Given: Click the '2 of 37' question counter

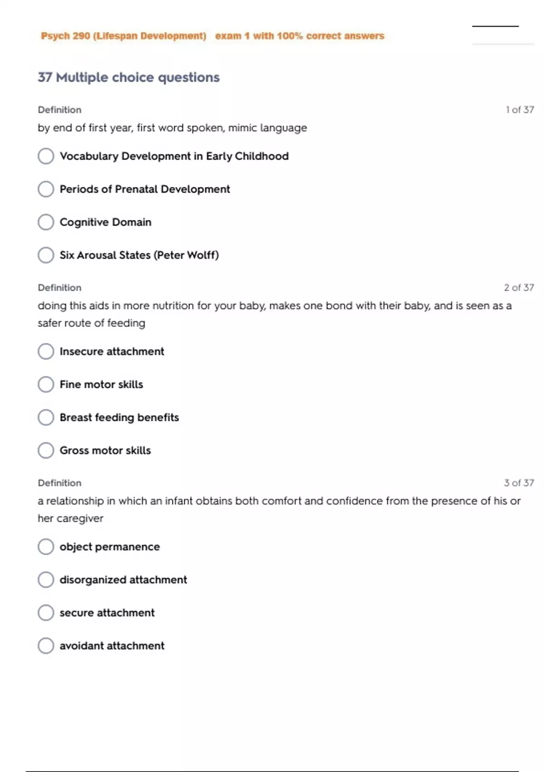Looking at the screenshot, I should tap(519, 287).
